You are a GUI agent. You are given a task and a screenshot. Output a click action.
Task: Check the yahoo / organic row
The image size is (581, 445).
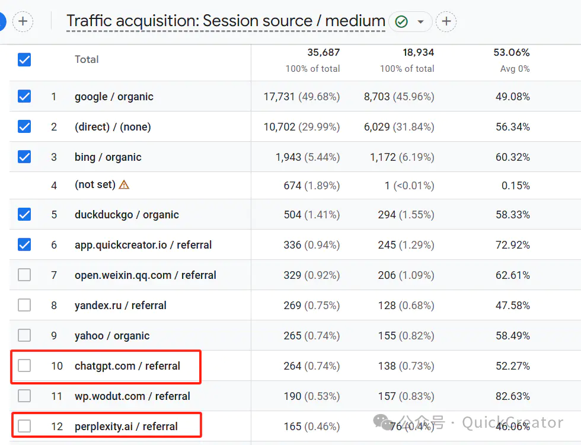pos(24,335)
